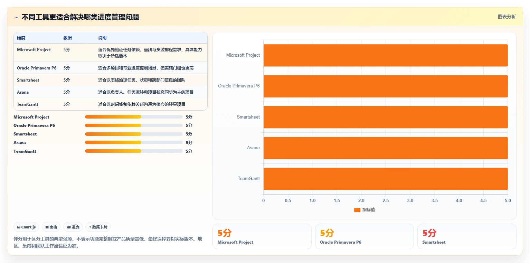
Task: Click the Microsoft Project chart bar
Action: coord(386,55)
